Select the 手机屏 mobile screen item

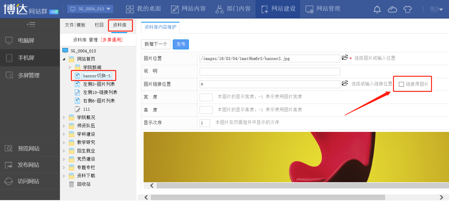pos(26,58)
